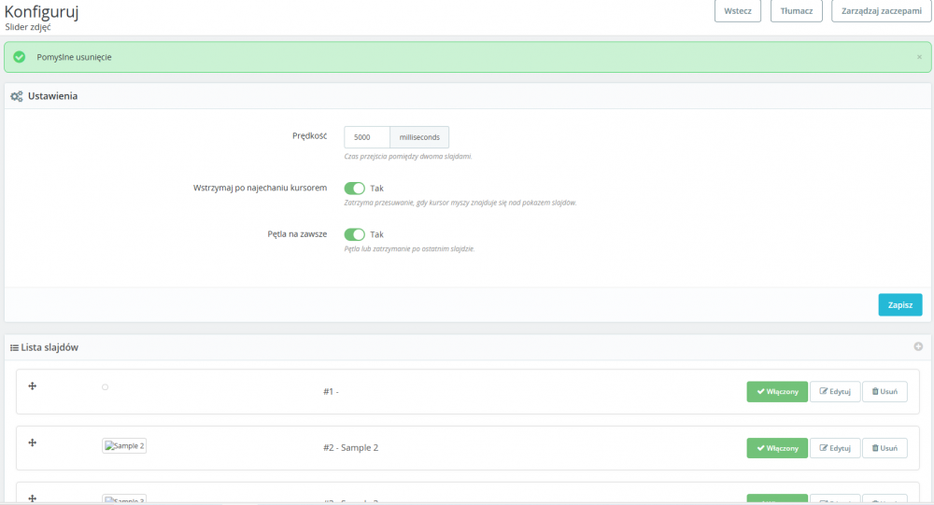Image resolution: width=934 pixels, height=505 pixels.
Task: Click the Ustawienia gears icon
Action: [17, 96]
